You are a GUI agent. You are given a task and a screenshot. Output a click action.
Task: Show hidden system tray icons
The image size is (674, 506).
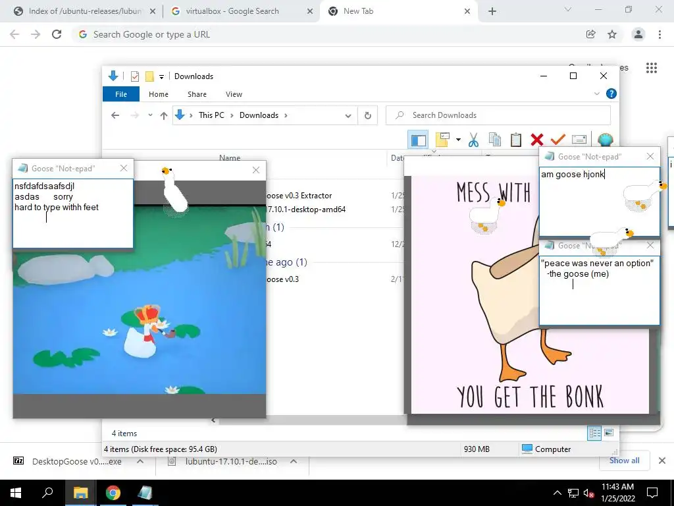tap(557, 493)
